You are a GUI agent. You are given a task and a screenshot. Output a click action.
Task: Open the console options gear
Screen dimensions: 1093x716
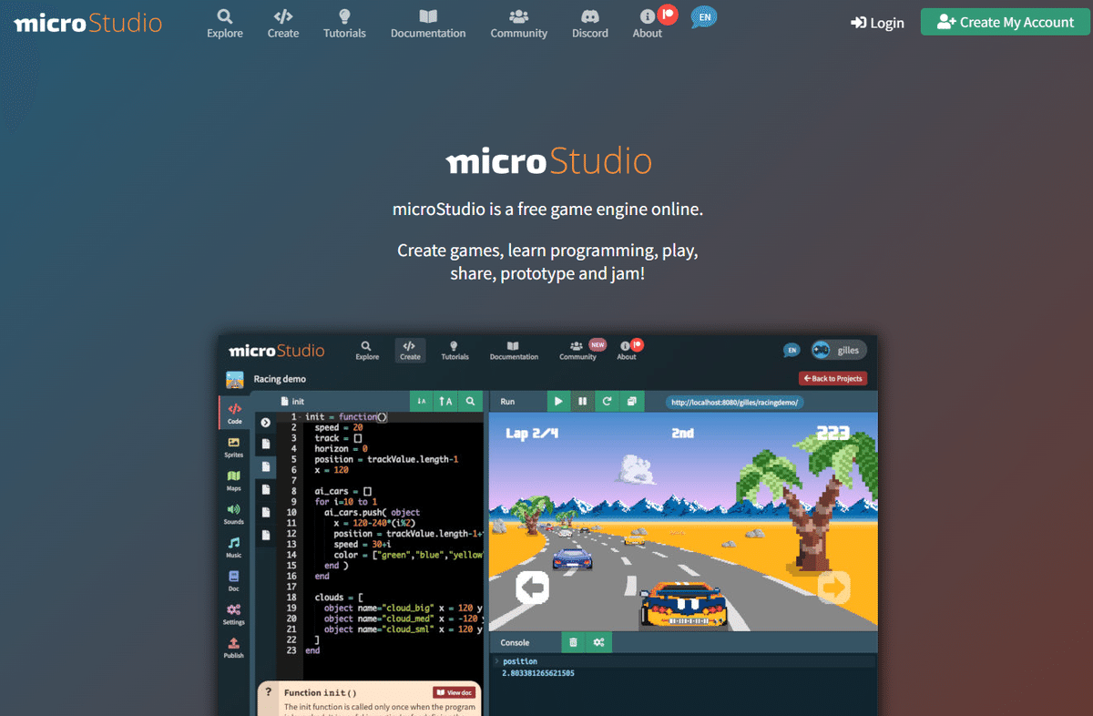click(x=598, y=642)
